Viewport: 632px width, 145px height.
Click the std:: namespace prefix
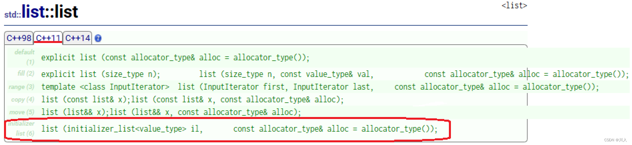coord(13,15)
